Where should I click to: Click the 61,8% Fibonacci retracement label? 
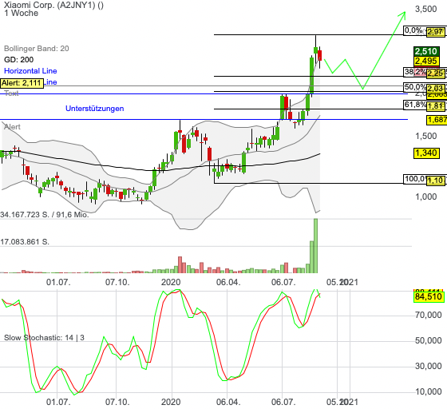(x=415, y=105)
